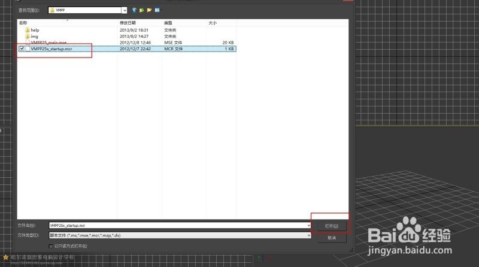Click the img folder icon
This screenshot has width=479, height=267.
click(28, 36)
